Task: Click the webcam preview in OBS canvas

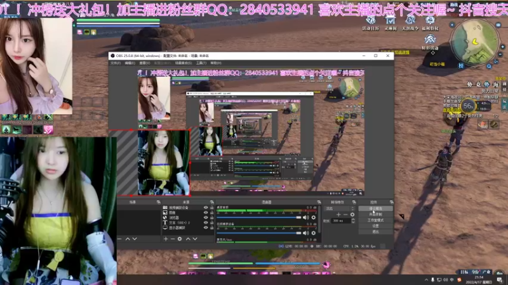Action: 164,163
